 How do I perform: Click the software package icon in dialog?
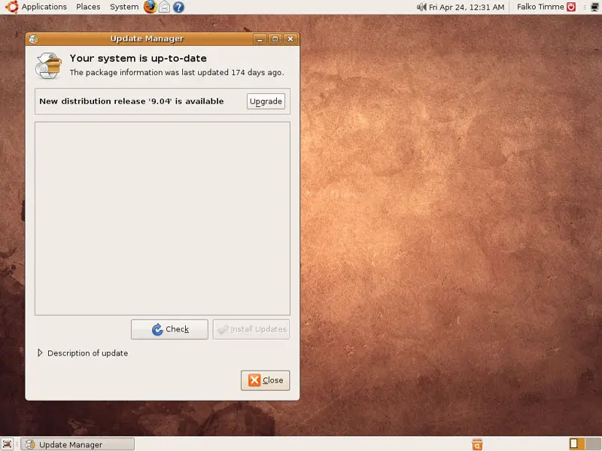pyautogui.click(x=48, y=65)
